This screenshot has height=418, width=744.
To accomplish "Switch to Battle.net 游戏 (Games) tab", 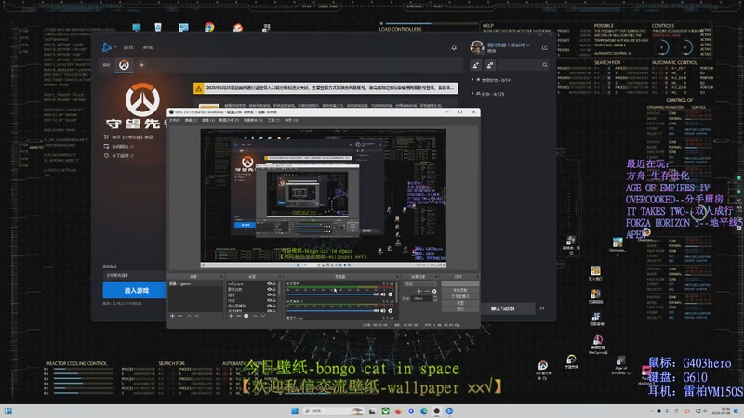I will pos(128,47).
